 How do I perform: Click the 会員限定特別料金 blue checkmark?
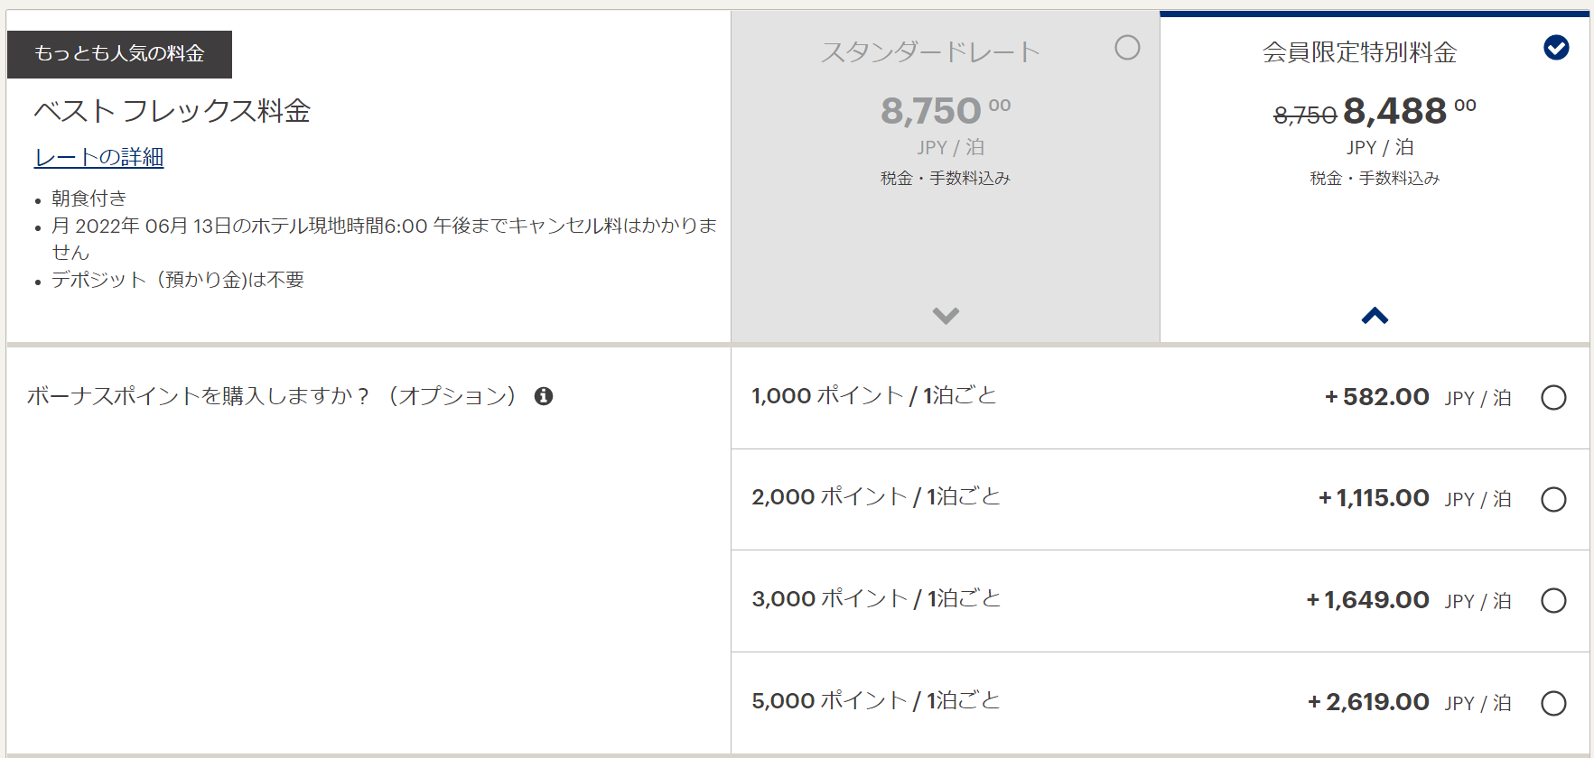click(1556, 48)
